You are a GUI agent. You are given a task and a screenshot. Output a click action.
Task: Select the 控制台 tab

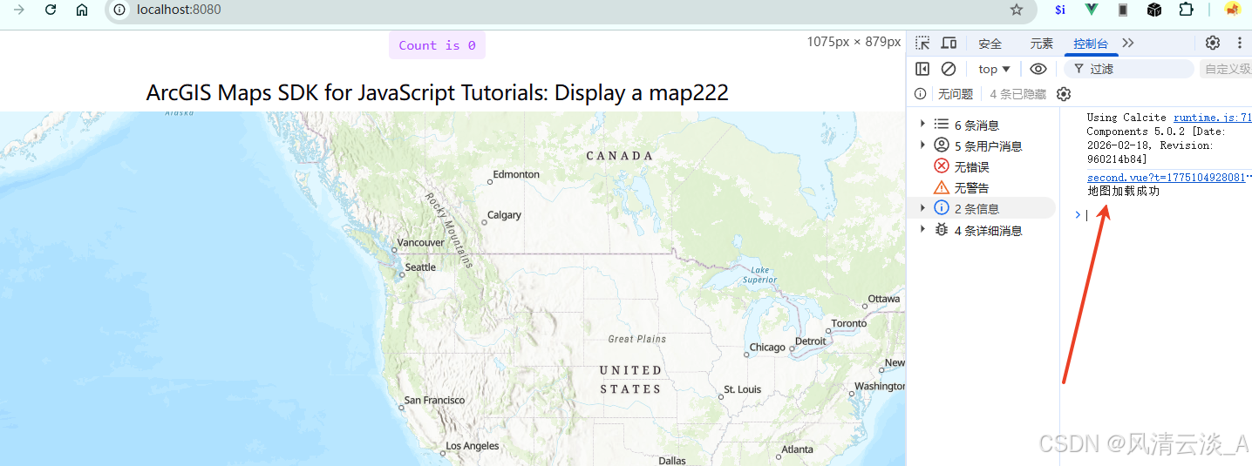[1091, 44]
